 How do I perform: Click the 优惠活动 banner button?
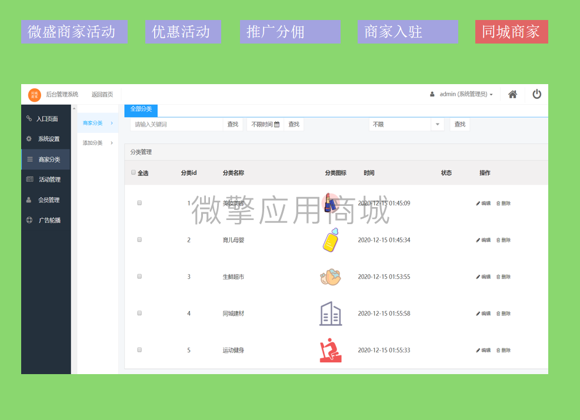183,32
